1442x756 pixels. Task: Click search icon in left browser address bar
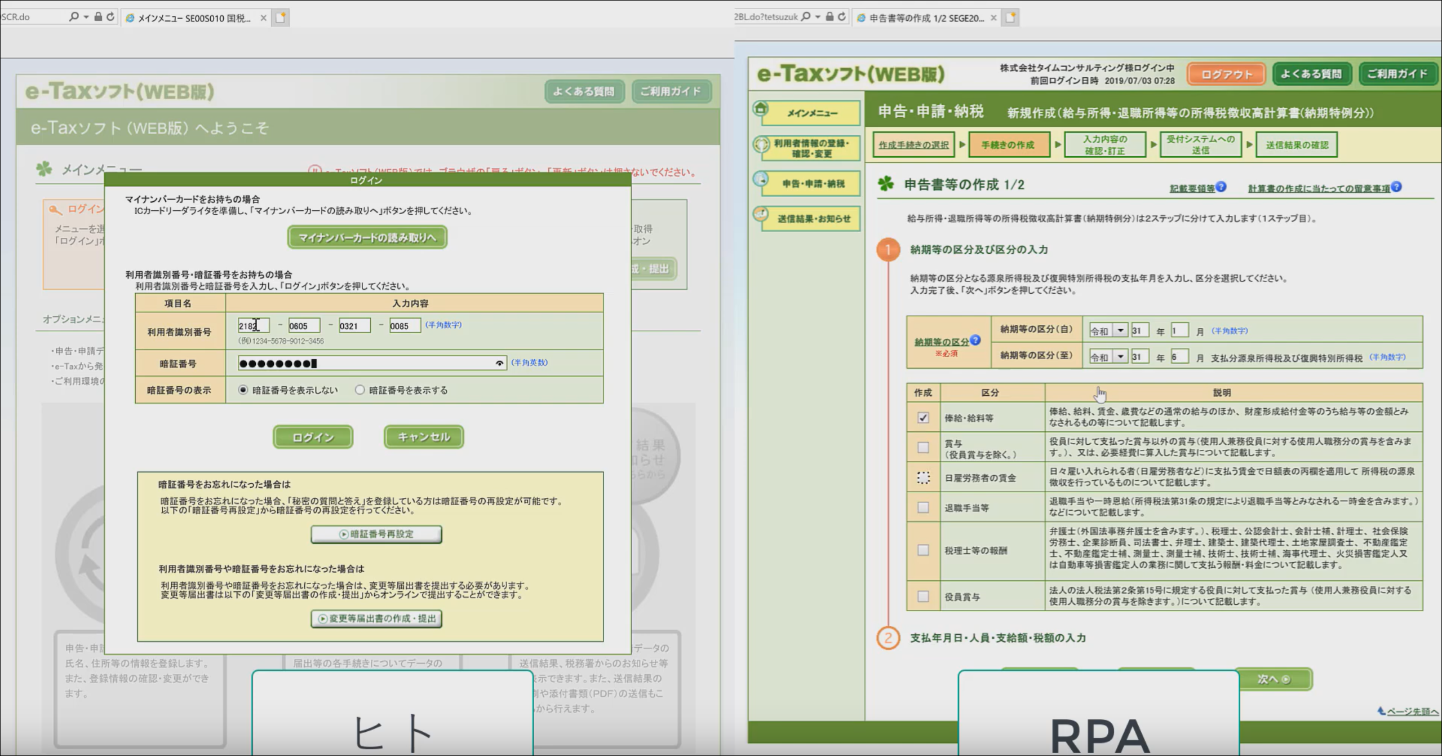tap(73, 17)
